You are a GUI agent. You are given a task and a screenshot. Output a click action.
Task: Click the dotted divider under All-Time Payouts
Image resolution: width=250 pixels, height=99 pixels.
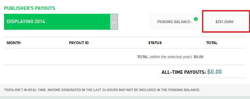coord(202,78)
